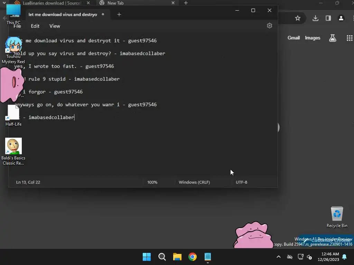The image size is (354, 265).
Task: Open Chrome downloads icon
Action: 315,18
